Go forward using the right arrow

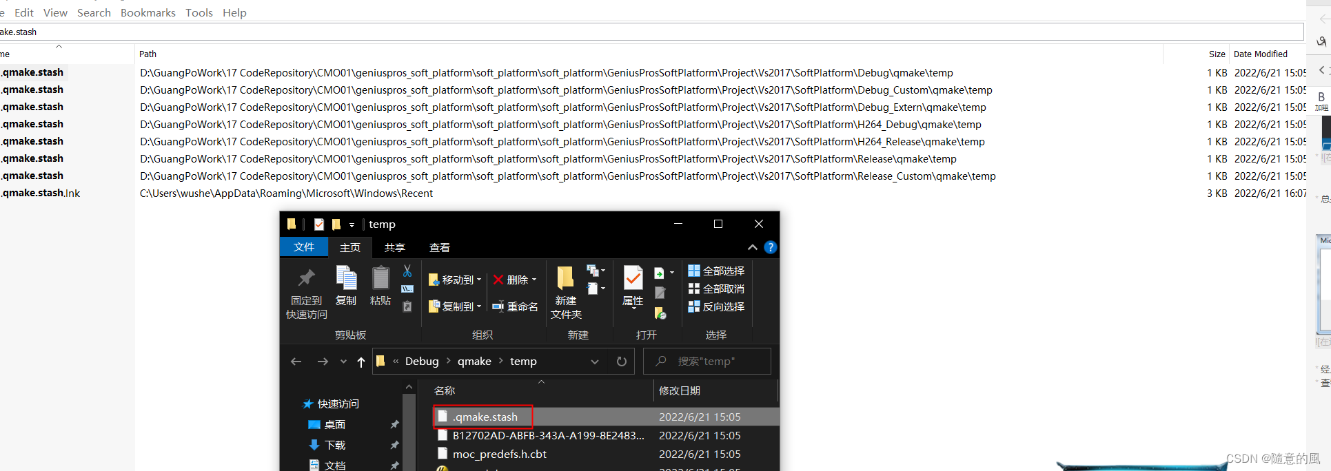click(x=323, y=362)
